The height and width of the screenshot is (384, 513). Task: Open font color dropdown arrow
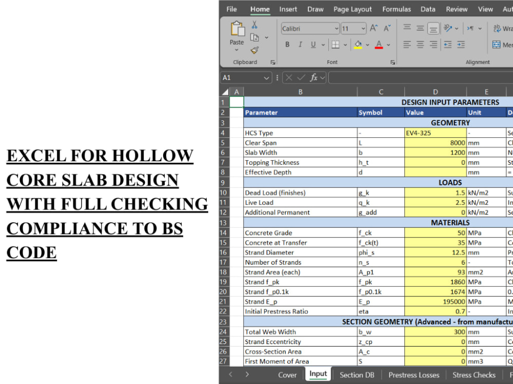point(388,45)
